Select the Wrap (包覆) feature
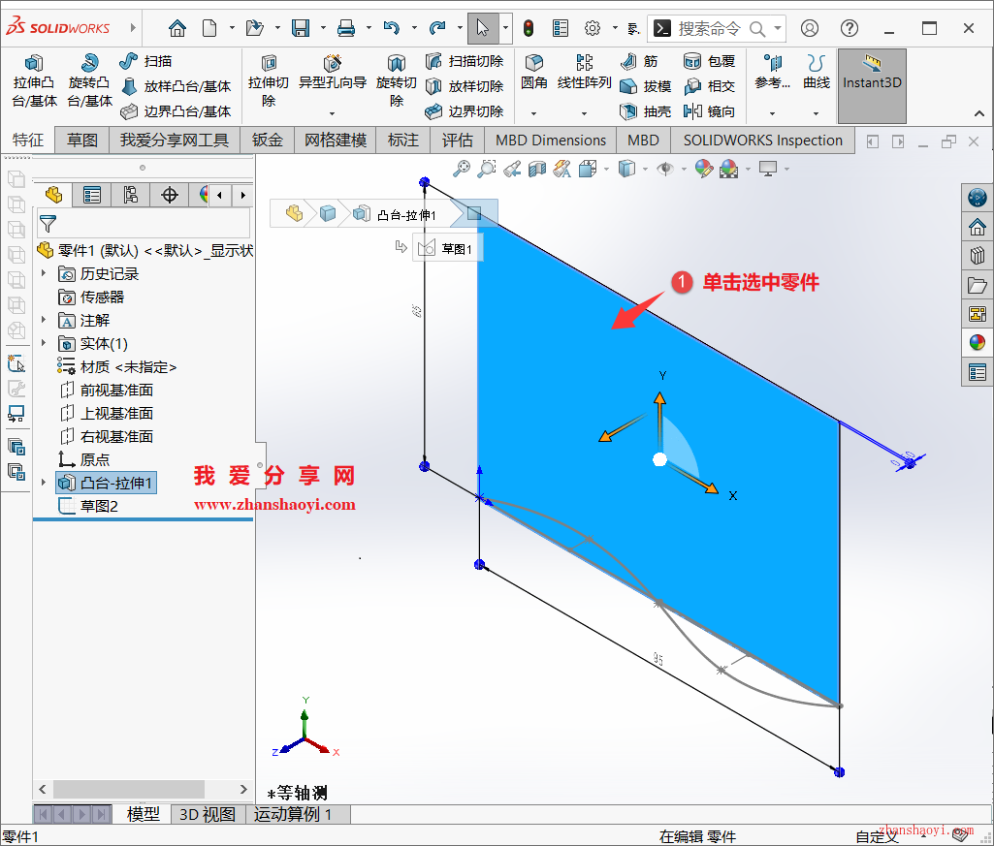 pos(709,61)
